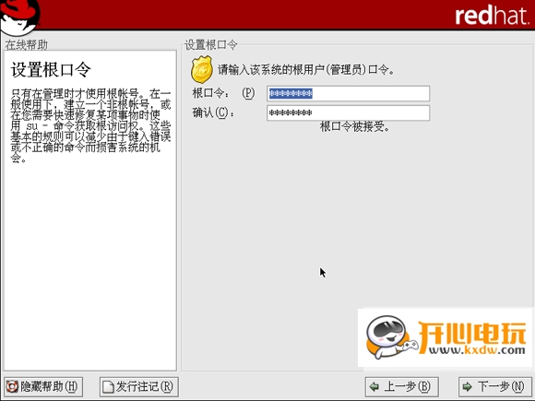Click the 根口令被接受 status message
The height and width of the screenshot is (401, 535).
(x=354, y=127)
